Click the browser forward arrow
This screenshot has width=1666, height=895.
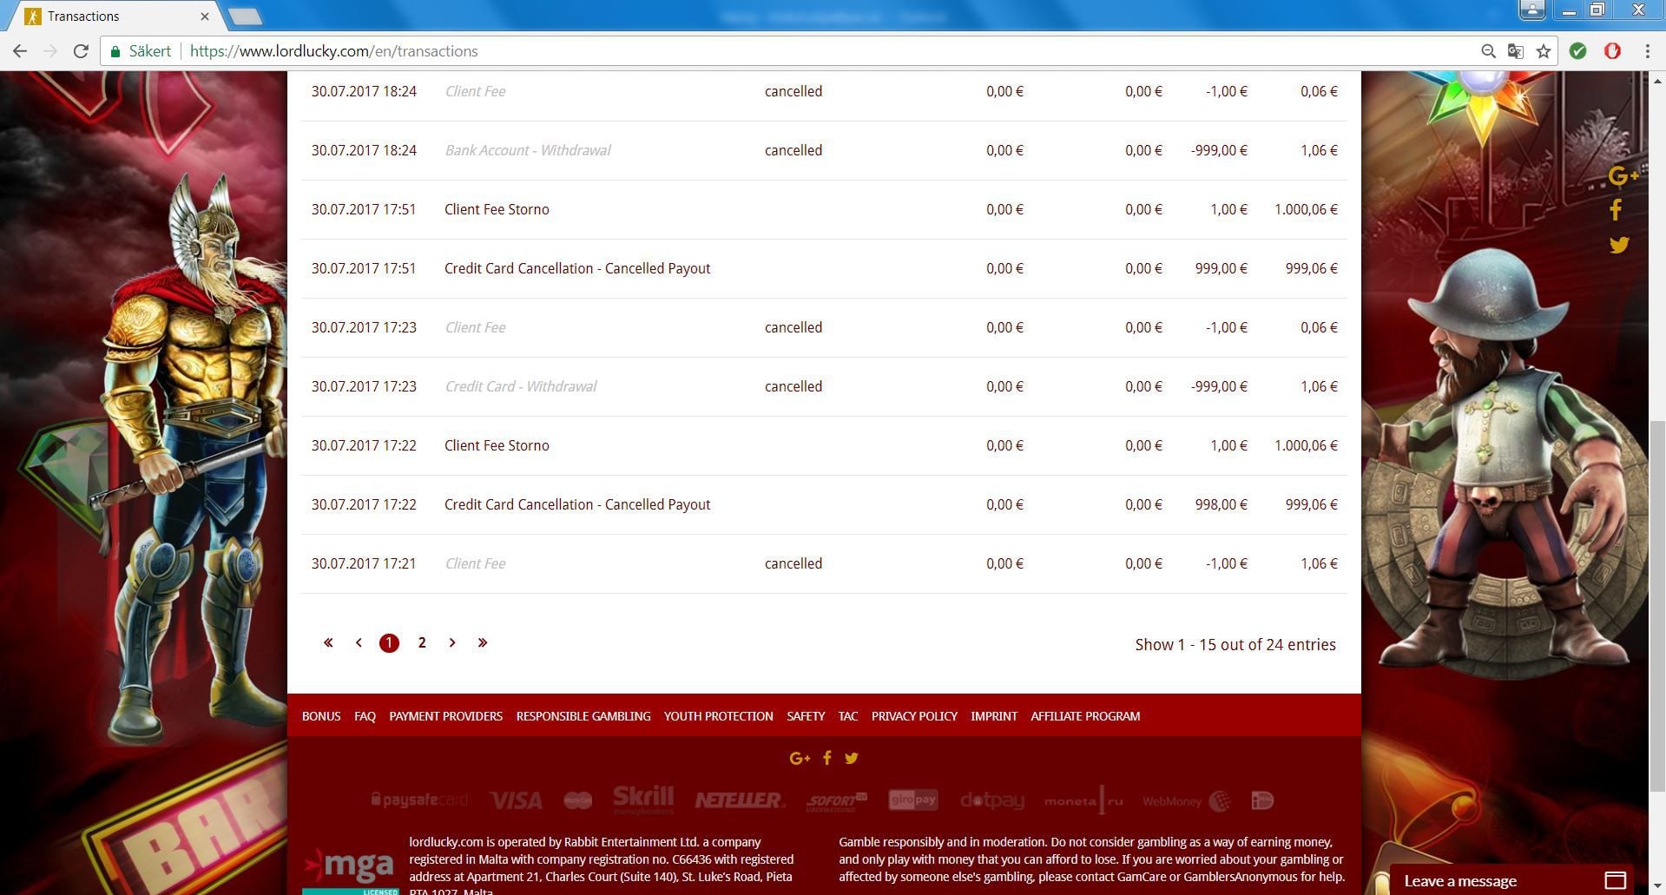[50, 51]
